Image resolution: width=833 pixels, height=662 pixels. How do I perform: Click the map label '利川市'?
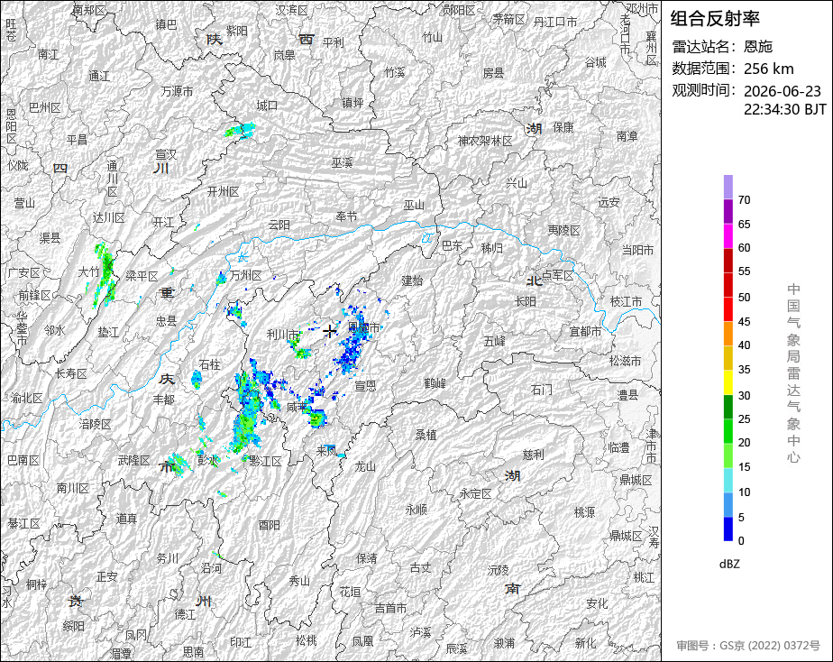[x=283, y=335]
